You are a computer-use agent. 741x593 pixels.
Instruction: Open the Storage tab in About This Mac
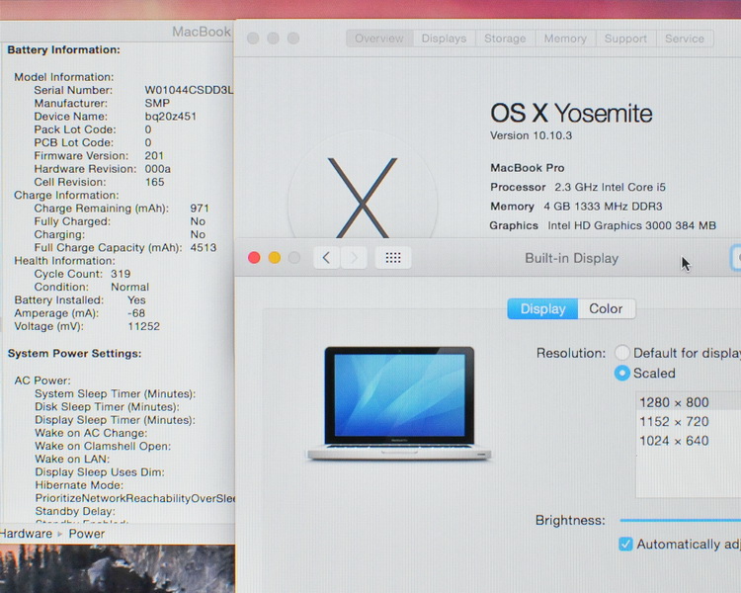tap(505, 39)
